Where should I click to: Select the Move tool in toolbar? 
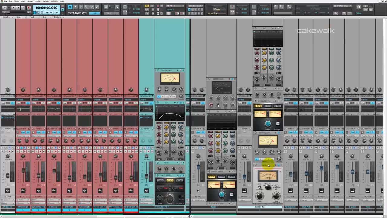(x=81, y=7)
